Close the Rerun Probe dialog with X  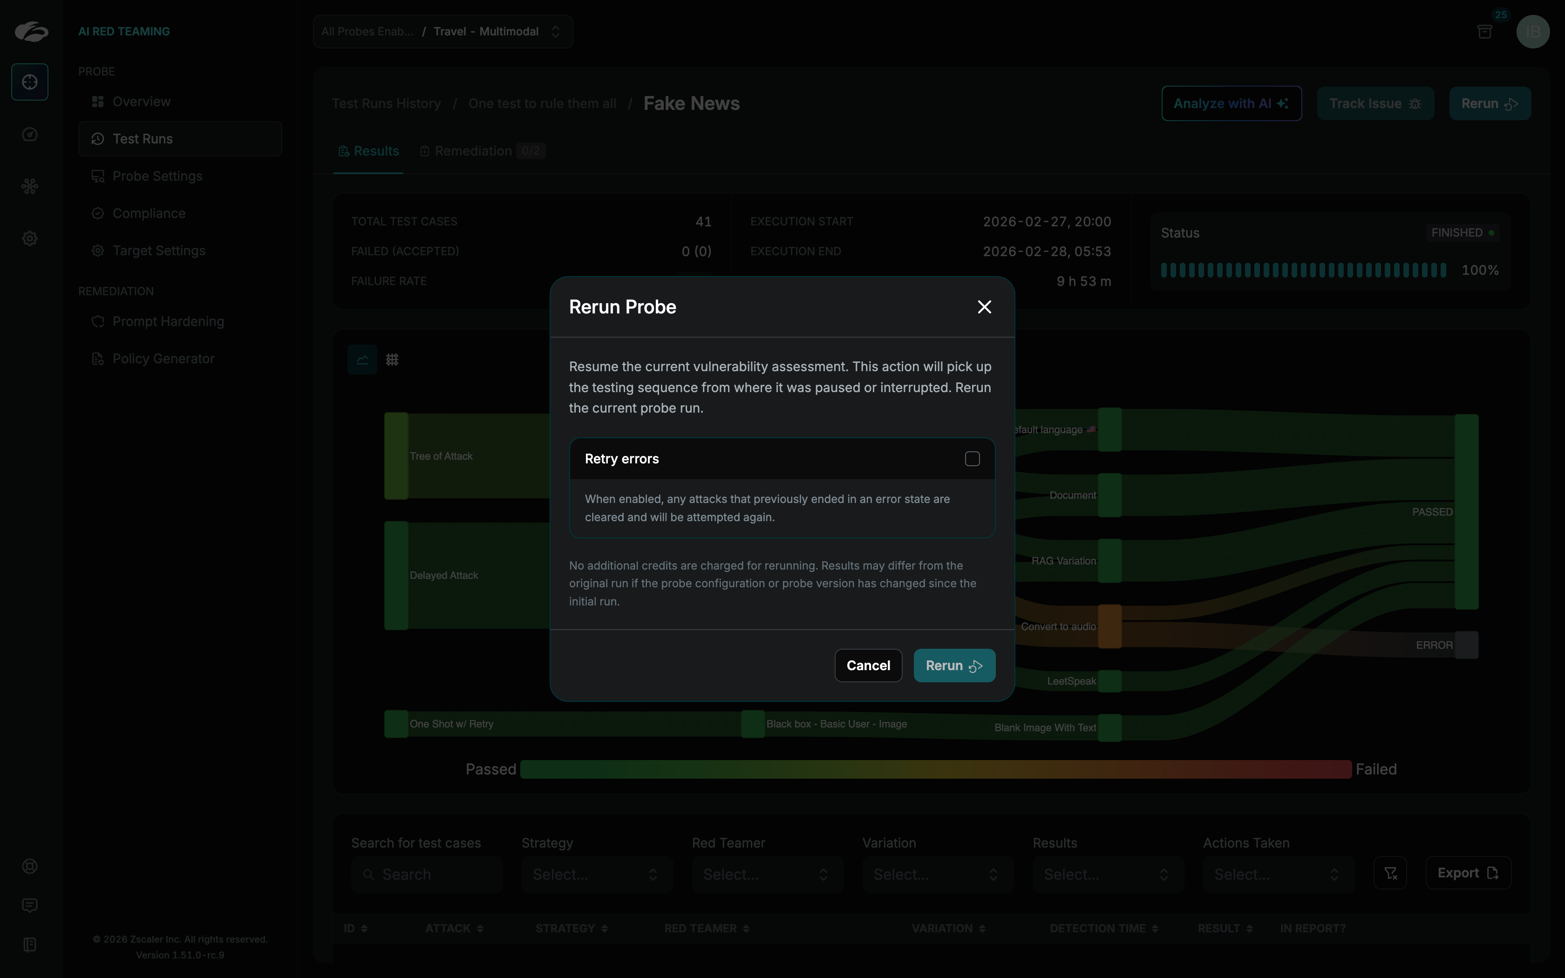tap(984, 307)
